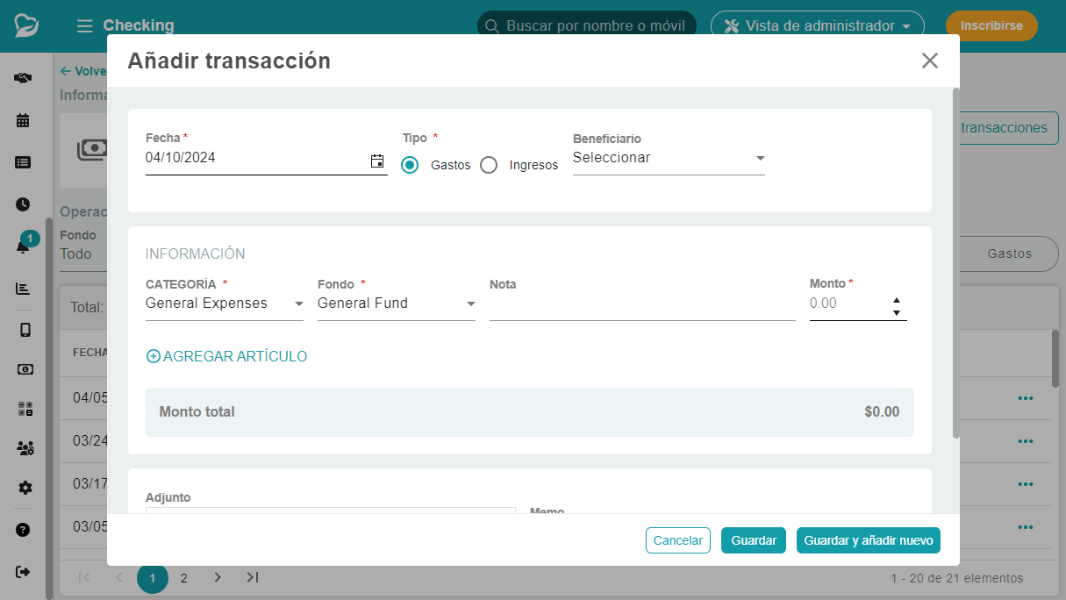Open the help question mark icon in sidebar
The width and height of the screenshot is (1066, 600).
24,530
